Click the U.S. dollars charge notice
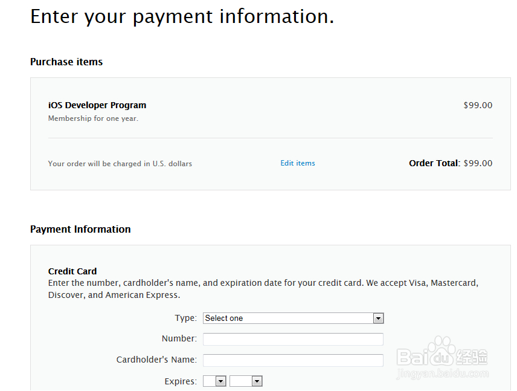Image resolution: width=517 pixels, height=391 pixels. [120, 164]
